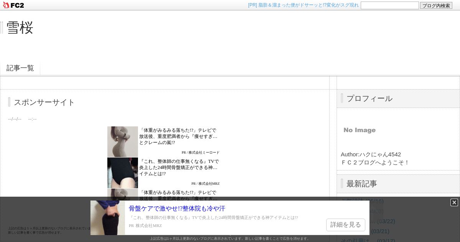Click the banner PR 株式会社MRZ label

point(145,225)
